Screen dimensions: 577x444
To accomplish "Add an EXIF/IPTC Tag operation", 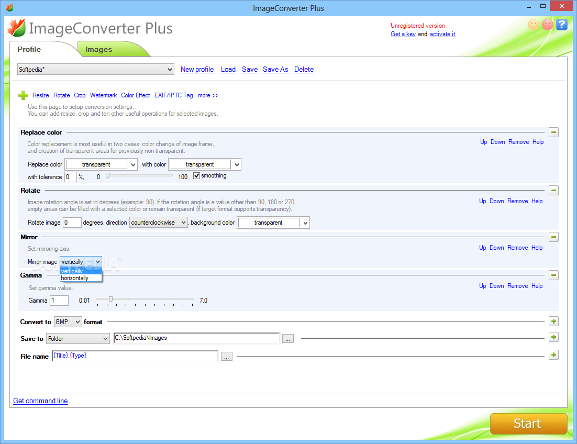I will click(x=174, y=95).
